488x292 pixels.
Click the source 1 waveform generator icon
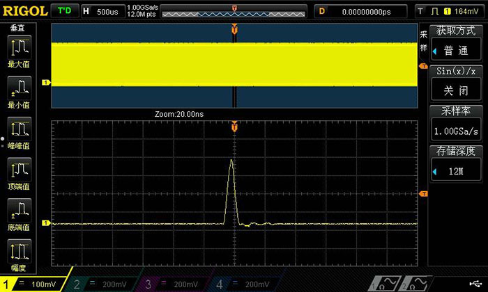388,283
